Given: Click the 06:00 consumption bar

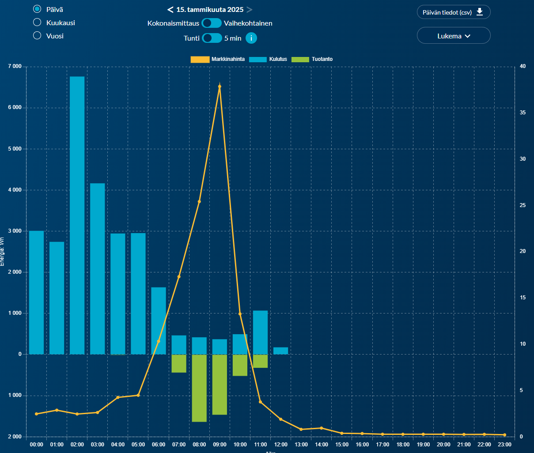Looking at the screenshot, I should [x=159, y=321].
